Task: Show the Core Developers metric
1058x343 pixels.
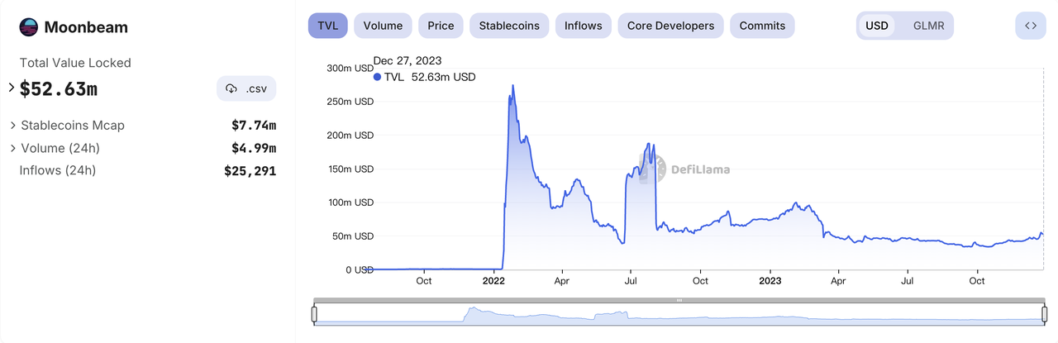Action: coord(670,26)
